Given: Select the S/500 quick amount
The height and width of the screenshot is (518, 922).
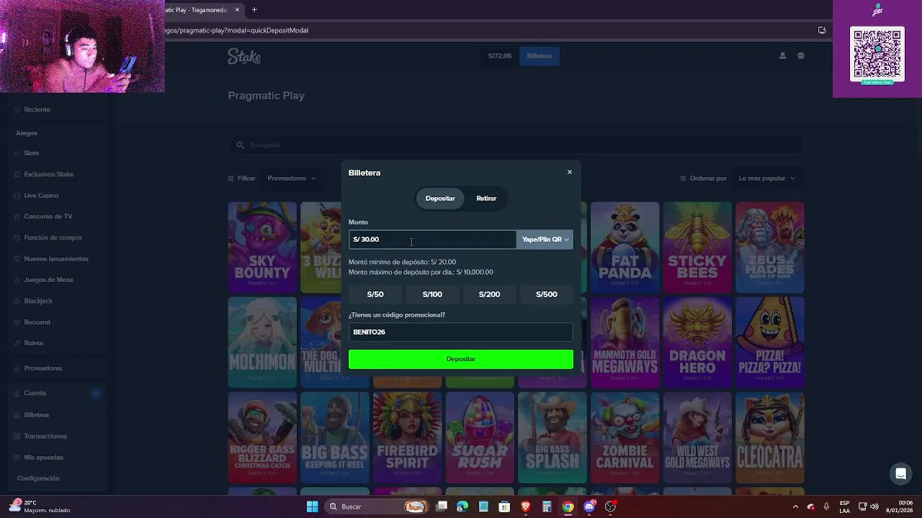Looking at the screenshot, I should 546,294.
